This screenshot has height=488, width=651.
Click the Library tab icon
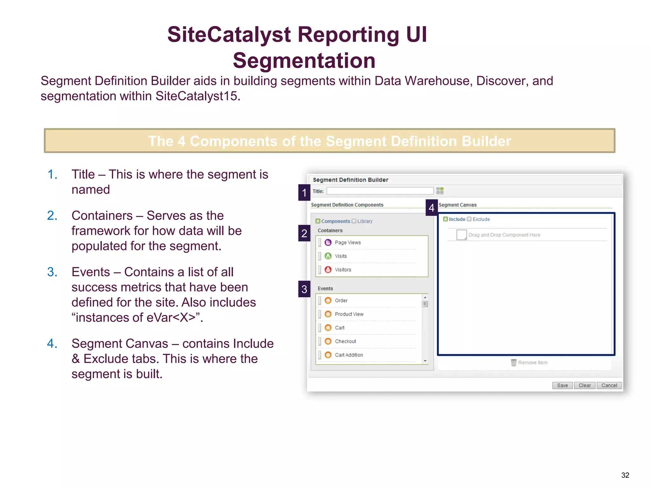[354, 221]
